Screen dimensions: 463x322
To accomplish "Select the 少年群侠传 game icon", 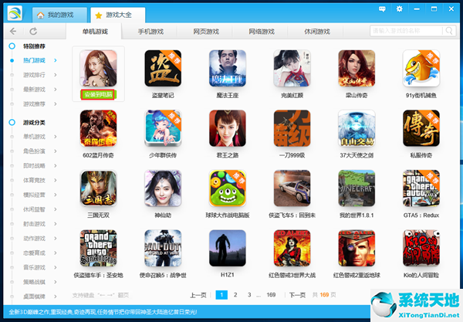I will pyautogui.click(x=163, y=128).
